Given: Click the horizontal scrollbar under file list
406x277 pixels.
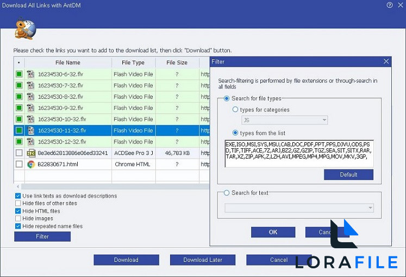Looking at the screenshot, I should 115,186.
